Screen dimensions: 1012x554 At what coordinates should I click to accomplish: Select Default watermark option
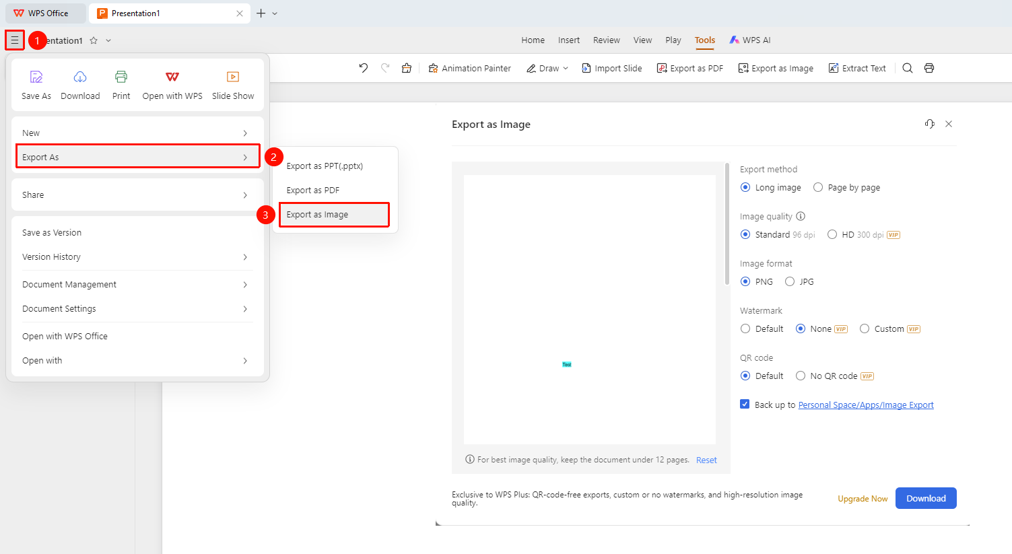click(x=745, y=328)
